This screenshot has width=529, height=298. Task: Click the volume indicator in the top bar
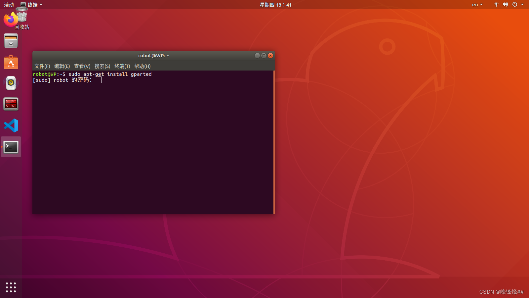coord(505,5)
